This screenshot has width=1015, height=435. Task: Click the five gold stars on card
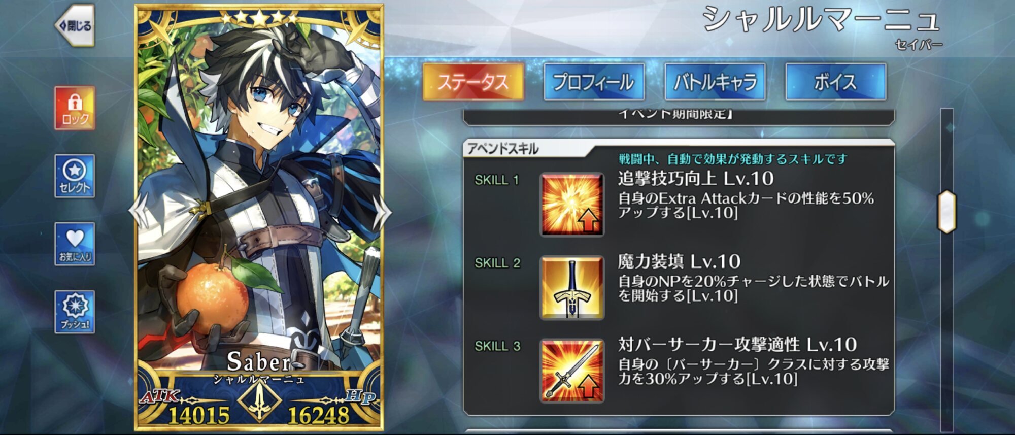tap(259, 18)
